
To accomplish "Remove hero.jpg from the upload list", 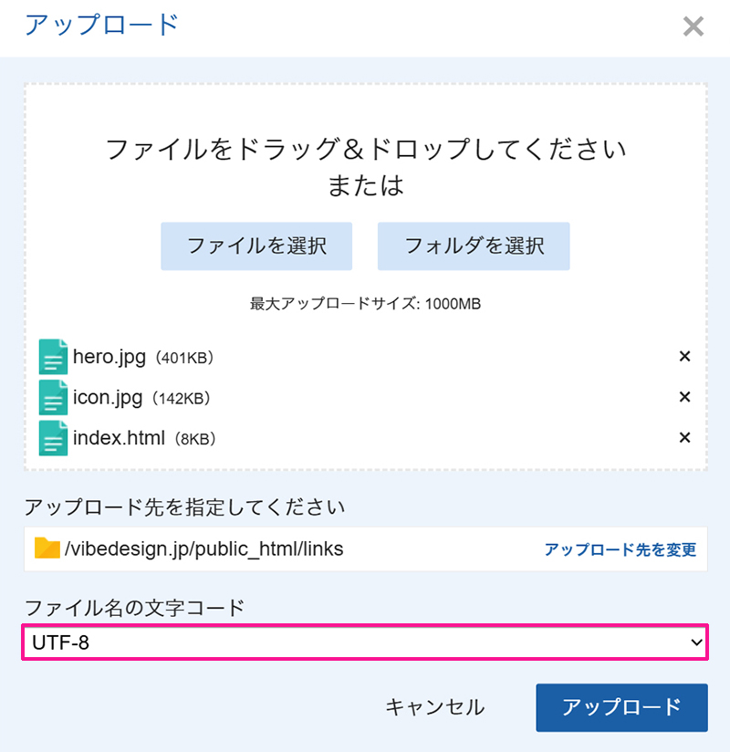I will [684, 357].
